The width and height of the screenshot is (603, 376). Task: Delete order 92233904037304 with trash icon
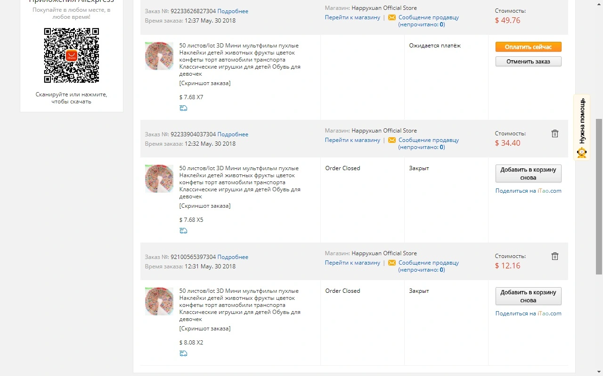pyautogui.click(x=555, y=133)
